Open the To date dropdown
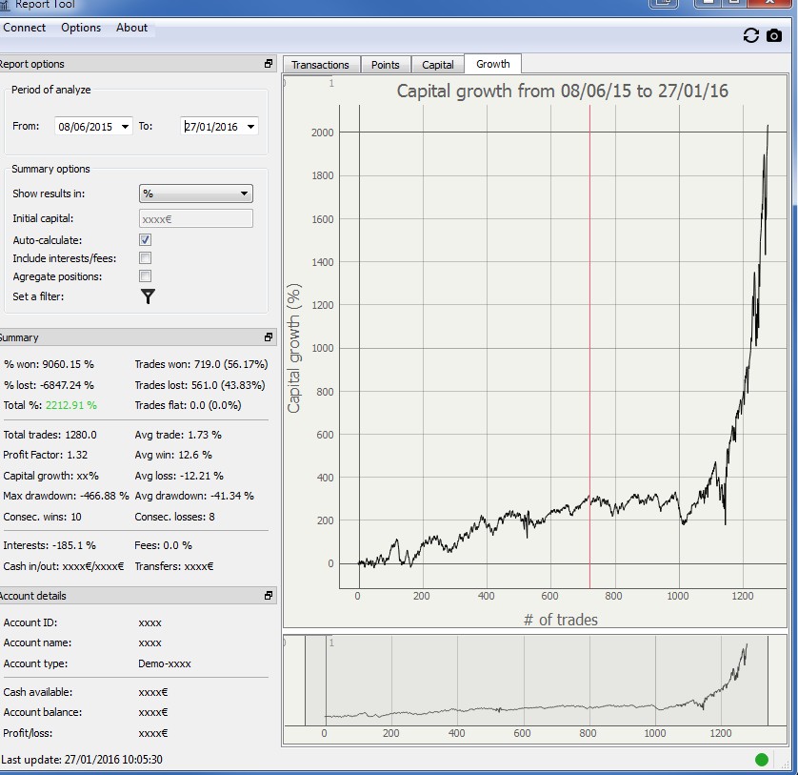The height and width of the screenshot is (775, 798). (x=250, y=127)
